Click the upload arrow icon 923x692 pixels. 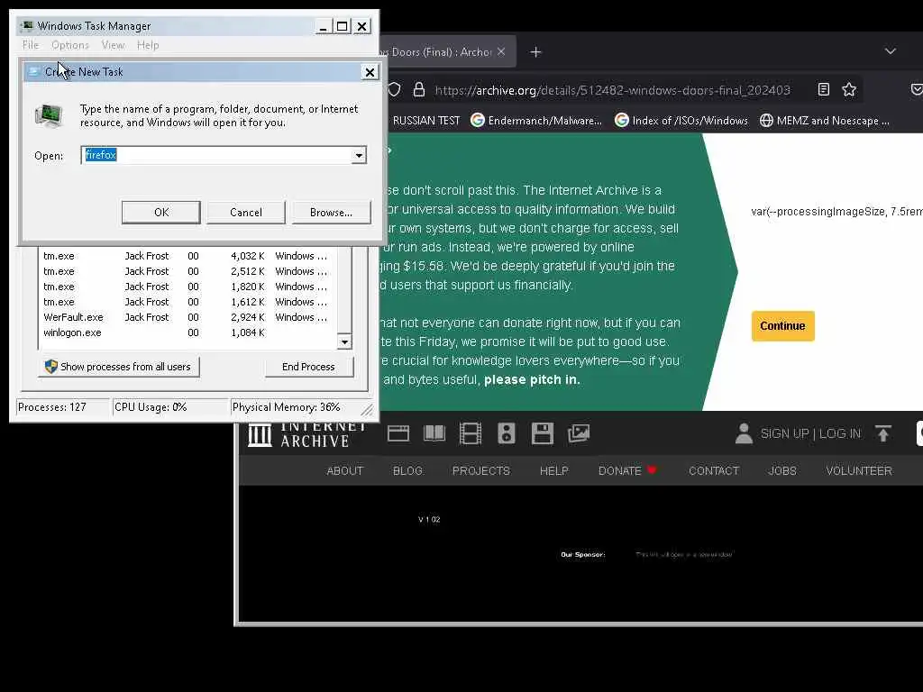click(x=883, y=433)
